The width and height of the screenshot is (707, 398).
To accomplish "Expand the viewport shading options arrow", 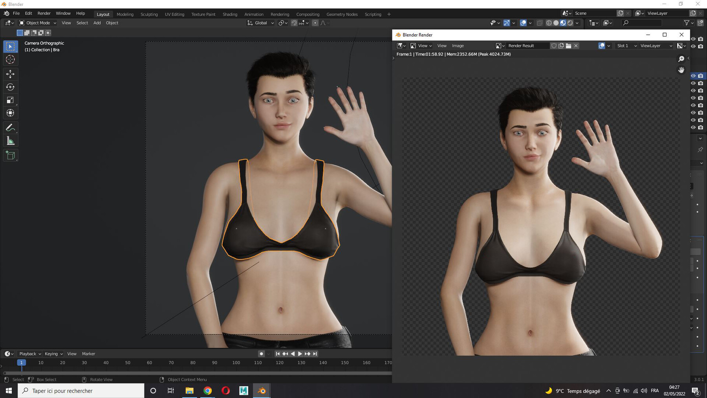I will tap(577, 23).
